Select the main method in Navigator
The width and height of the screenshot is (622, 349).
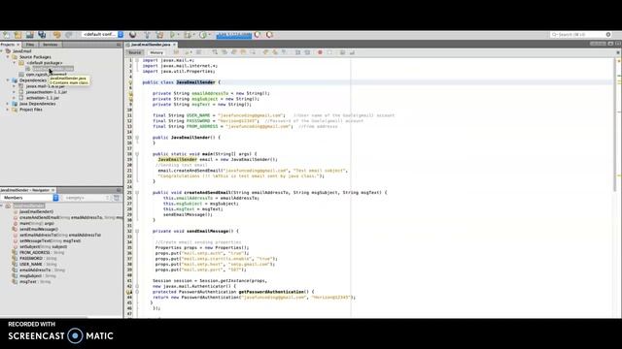coord(37,223)
